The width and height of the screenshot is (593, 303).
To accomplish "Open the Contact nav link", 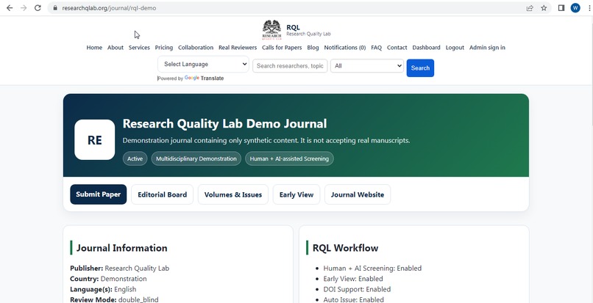I will point(397,48).
